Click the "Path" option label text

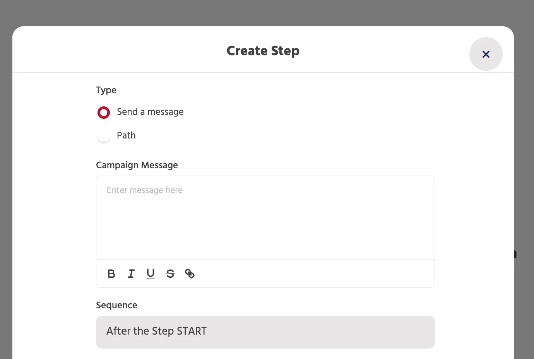pos(126,135)
